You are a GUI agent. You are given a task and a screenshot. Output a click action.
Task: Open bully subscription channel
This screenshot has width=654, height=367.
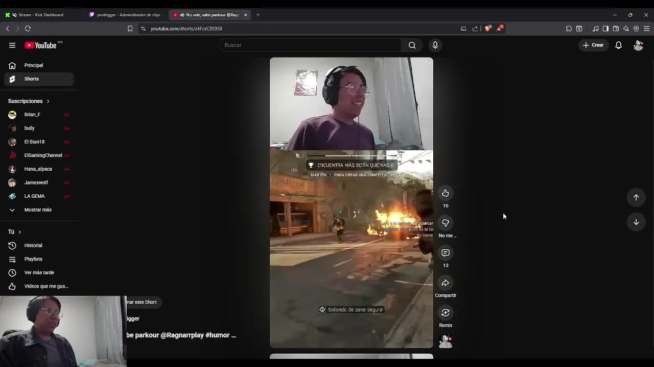[39, 128]
